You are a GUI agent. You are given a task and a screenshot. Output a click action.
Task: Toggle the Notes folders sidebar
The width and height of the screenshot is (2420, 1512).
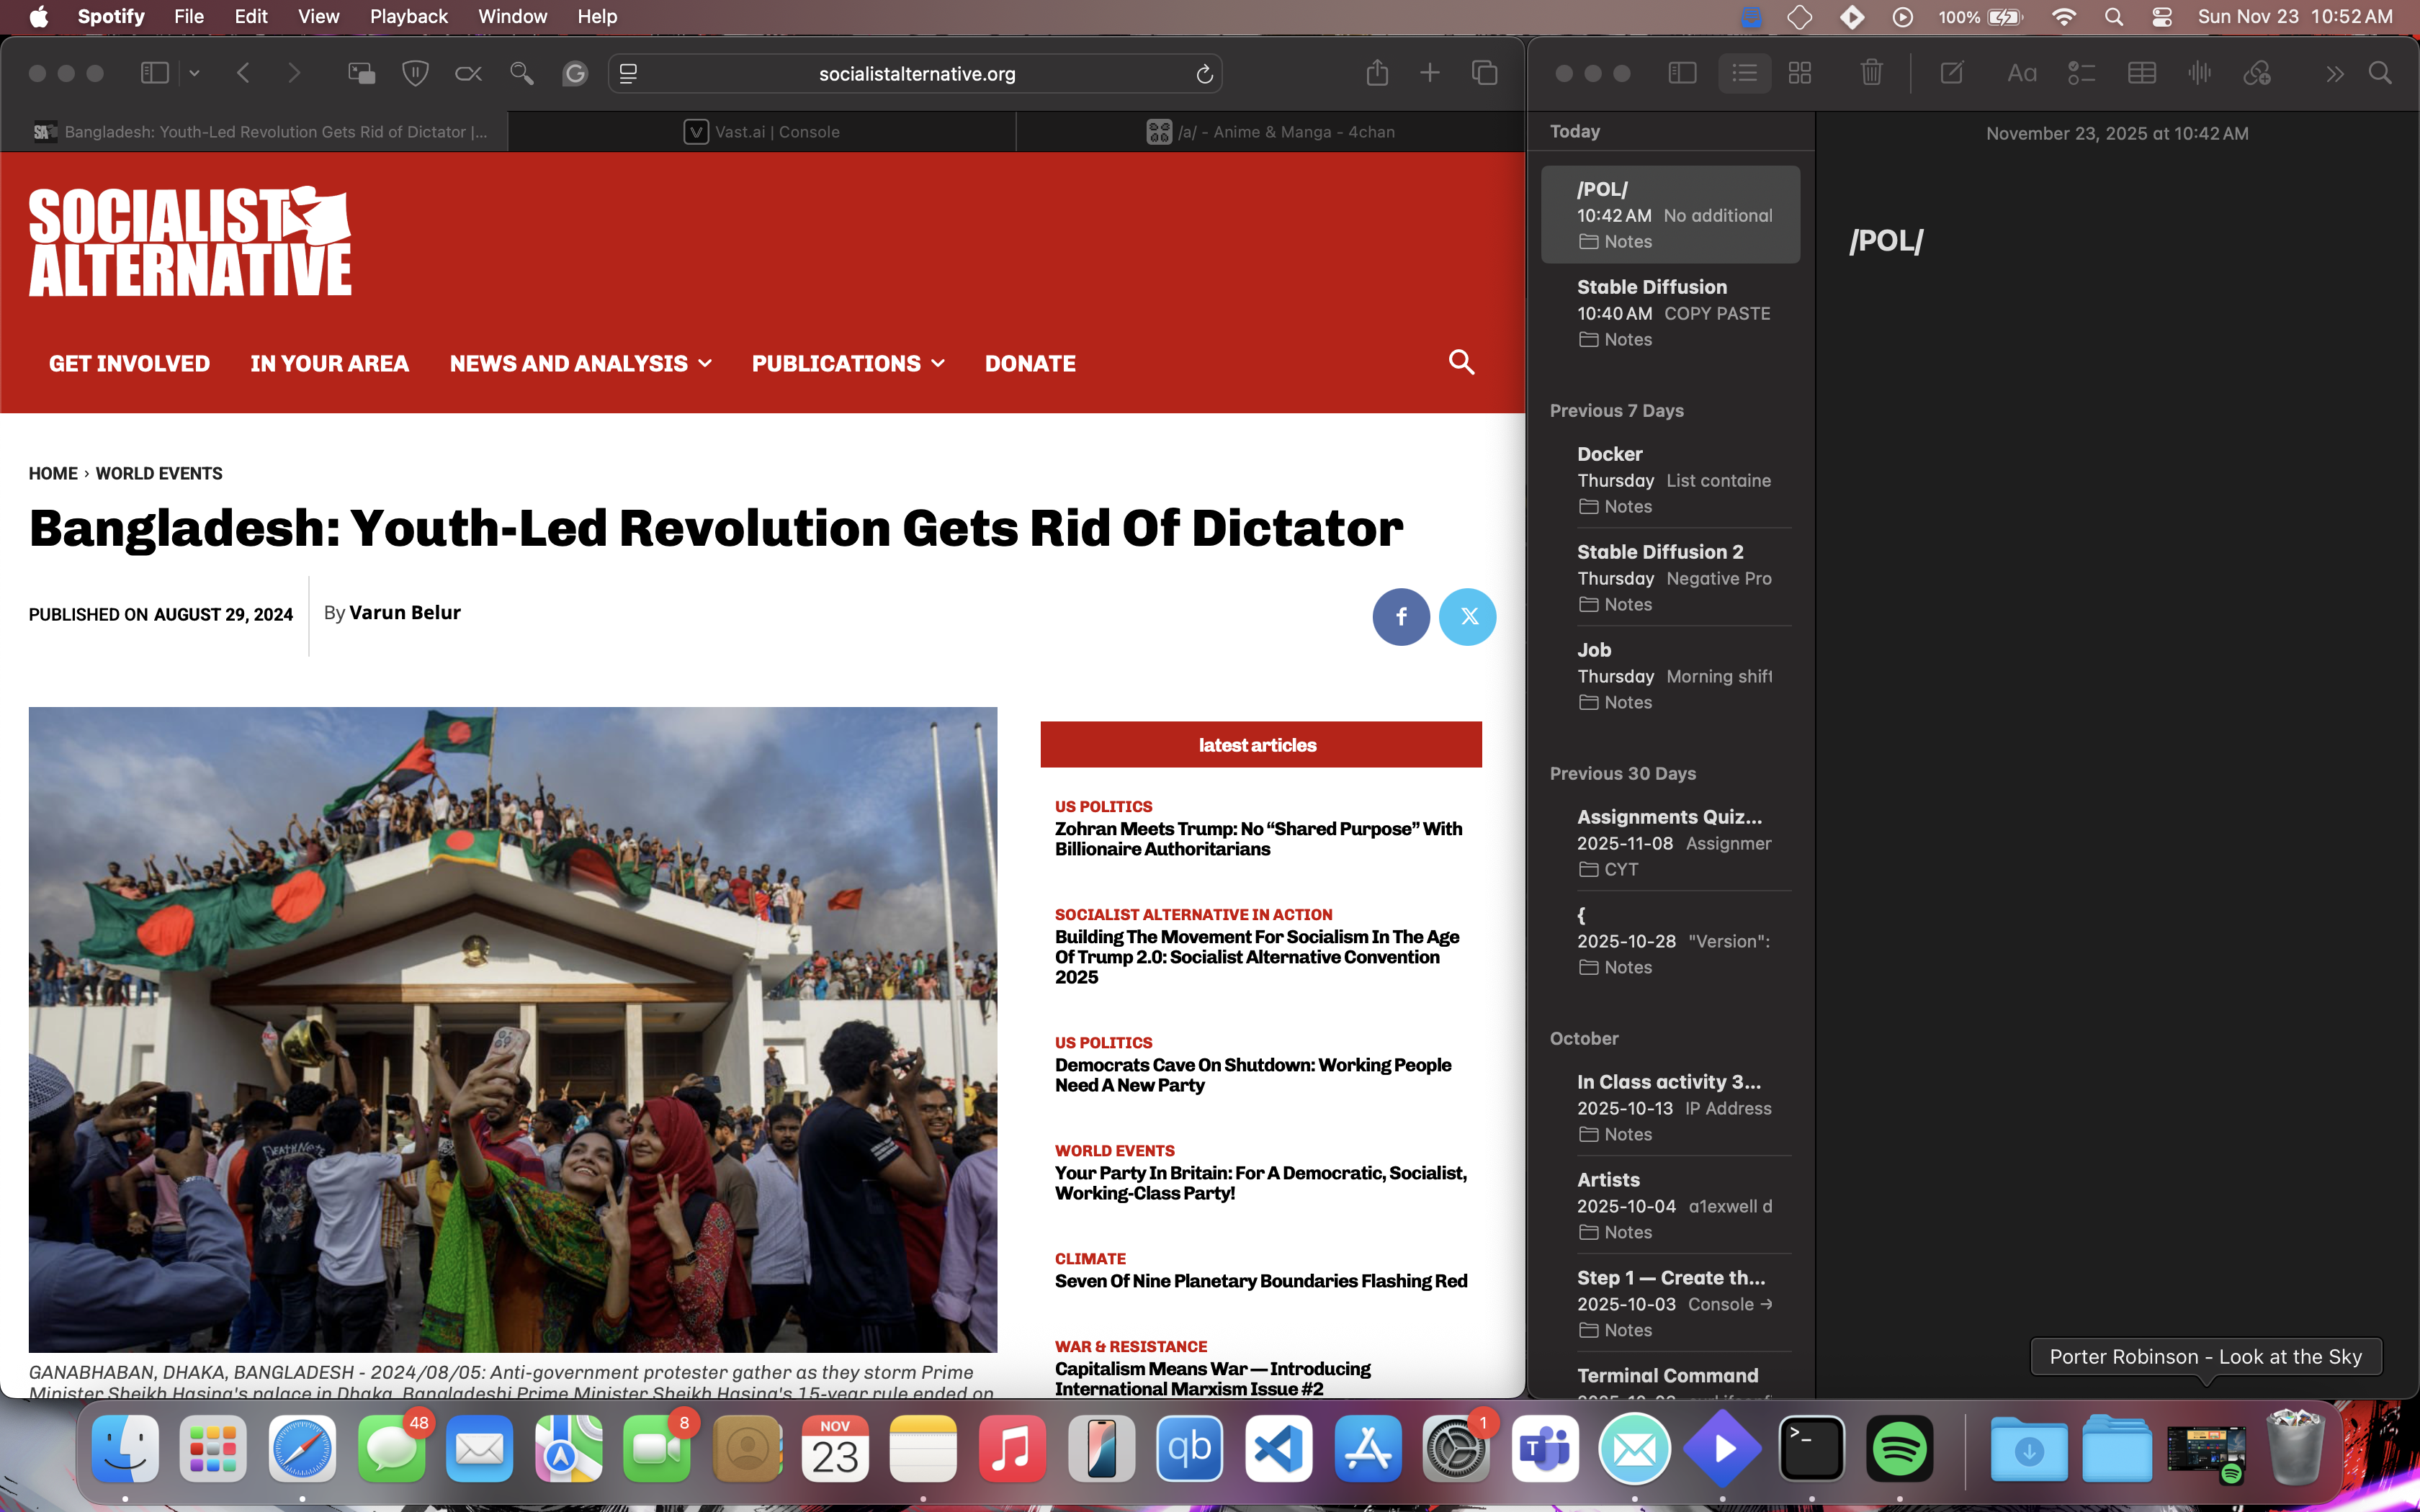pos(1682,73)
